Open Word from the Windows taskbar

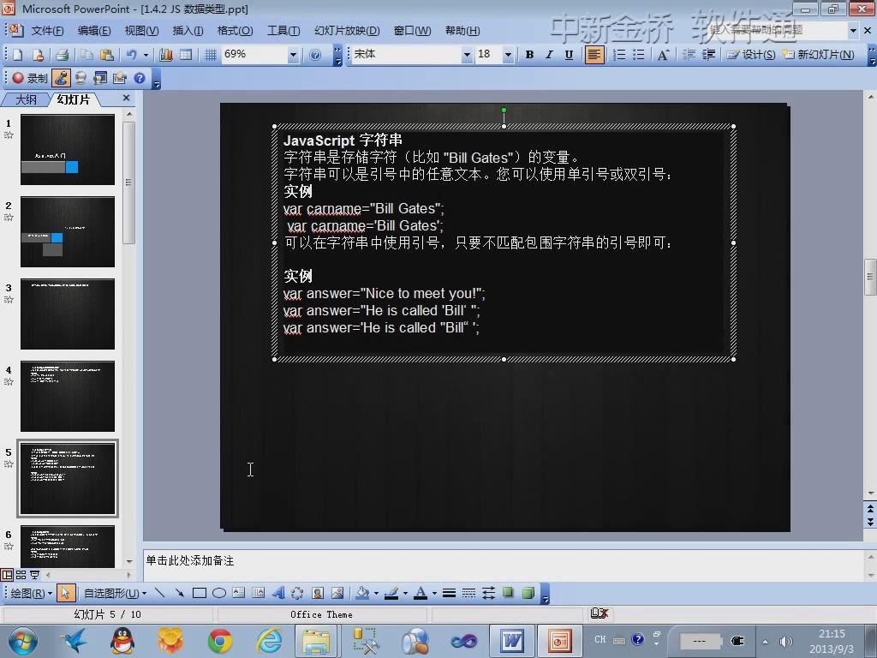click(x=512, y=641)
